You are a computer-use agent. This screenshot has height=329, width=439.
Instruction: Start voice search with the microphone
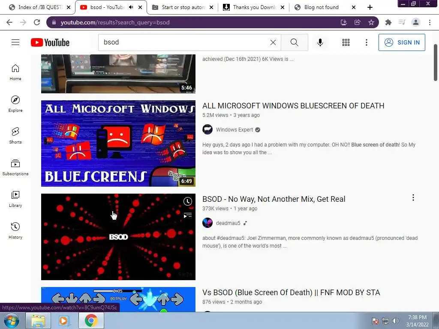tap(320, 42)
